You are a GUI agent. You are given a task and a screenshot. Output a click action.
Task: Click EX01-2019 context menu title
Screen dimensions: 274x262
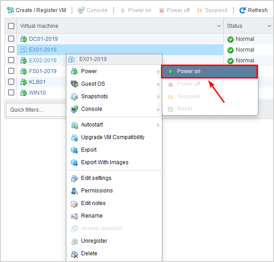pyautogui.click(x=93, y=59)
